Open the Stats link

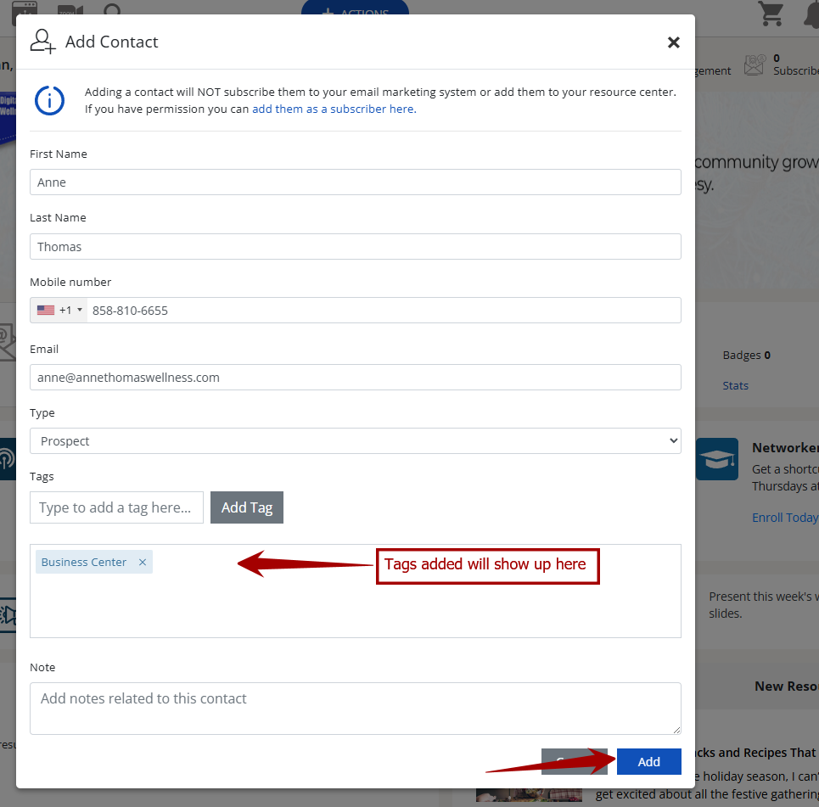coord(735,385)
